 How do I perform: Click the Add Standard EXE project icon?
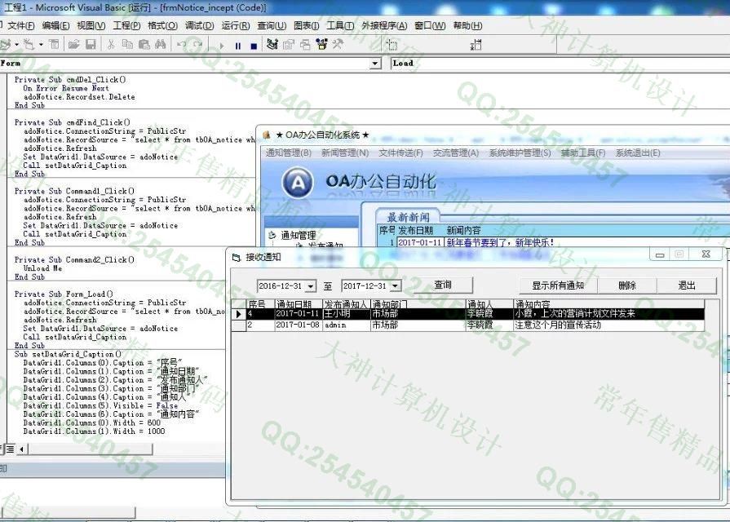[x=6, y=45]
